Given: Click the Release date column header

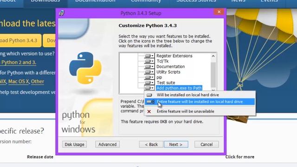Looking at the screenshot, I should 40,157.
